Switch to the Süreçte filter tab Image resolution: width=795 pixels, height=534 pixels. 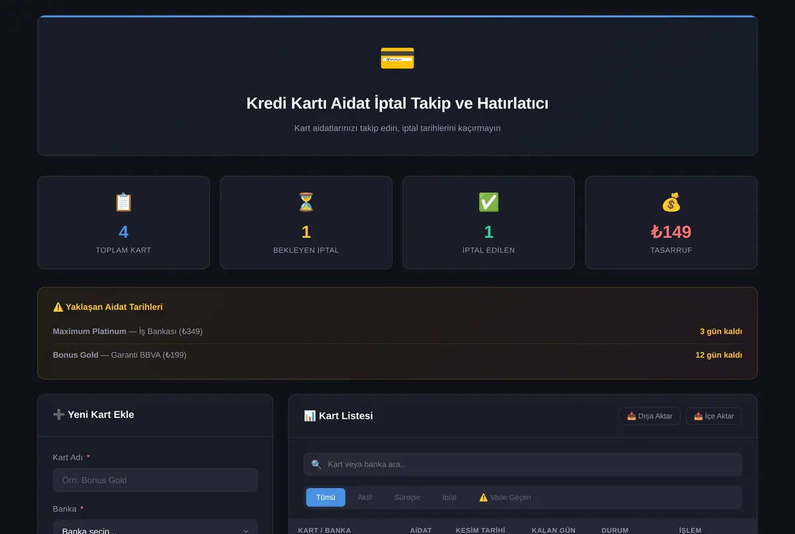tap(407, 498)
